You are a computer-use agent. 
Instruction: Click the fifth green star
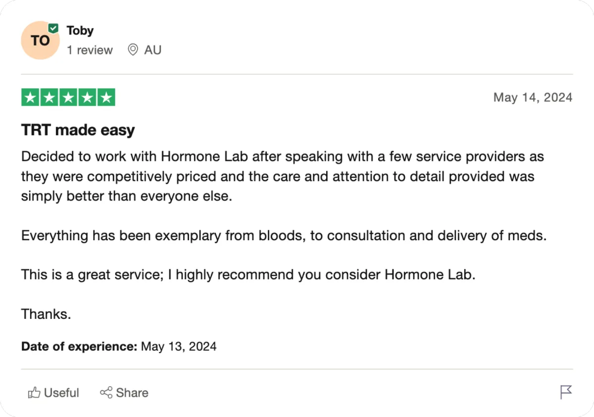(x=106, y=97)
